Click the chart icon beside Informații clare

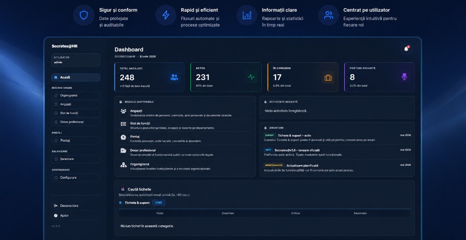[x=247, y=15]
